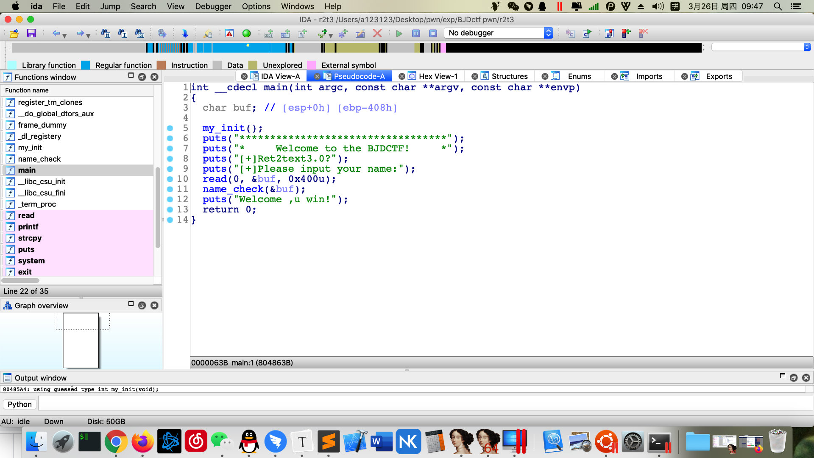Click Regular function blue color swatch

[86, 65]
